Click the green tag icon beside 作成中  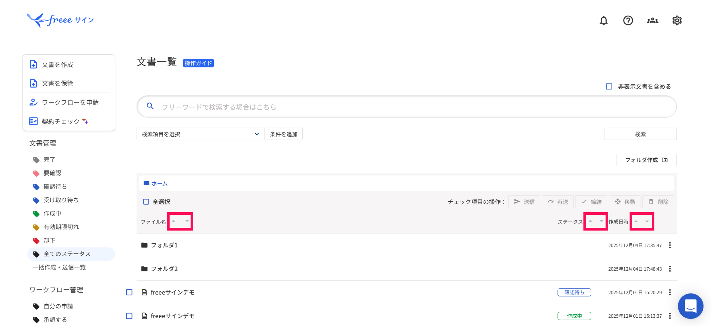[36, 214]
